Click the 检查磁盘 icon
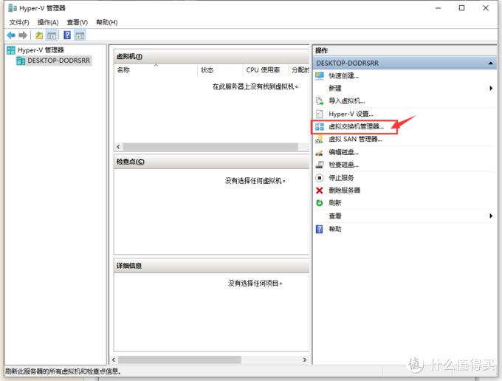502x381 pixels. [x=320, y=165]
